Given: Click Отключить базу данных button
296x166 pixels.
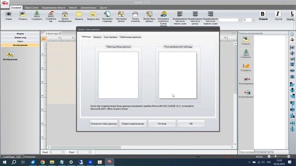Looking at the screenshot, I should coord(104,124).
